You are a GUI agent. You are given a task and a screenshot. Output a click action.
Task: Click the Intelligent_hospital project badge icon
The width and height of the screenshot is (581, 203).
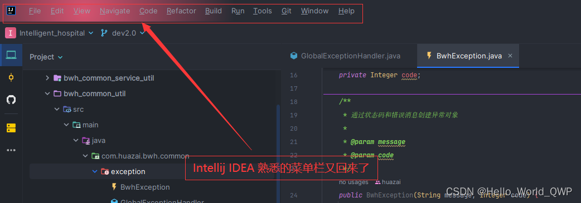(11, 33)
